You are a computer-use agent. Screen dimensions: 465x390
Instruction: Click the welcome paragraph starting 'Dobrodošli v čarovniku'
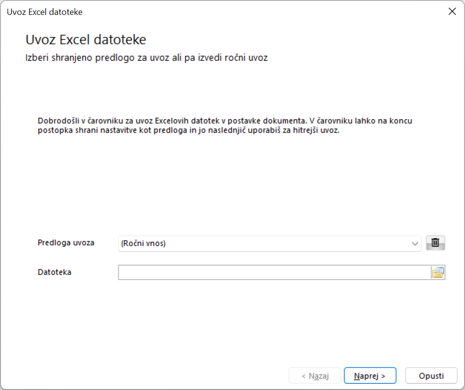pyautogui.click(x=225, y=125)
